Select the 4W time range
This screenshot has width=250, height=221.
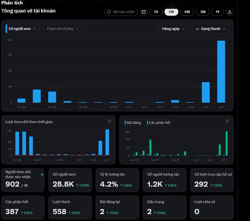point(187,12)
